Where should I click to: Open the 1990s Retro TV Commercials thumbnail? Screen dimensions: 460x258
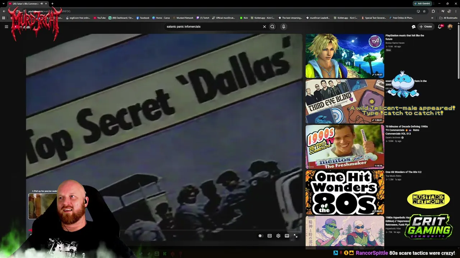(345, 147)
